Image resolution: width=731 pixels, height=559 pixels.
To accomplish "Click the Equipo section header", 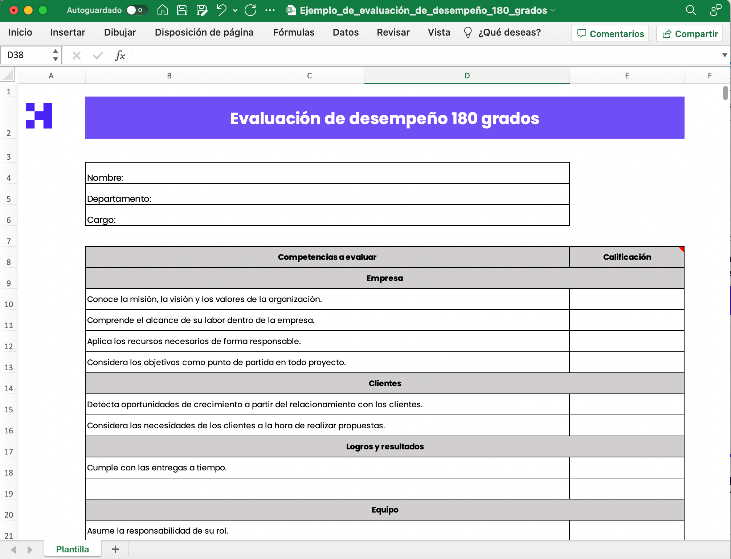I will click(384, 510).
